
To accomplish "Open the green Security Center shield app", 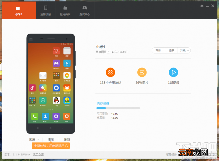I will [43, 100].
